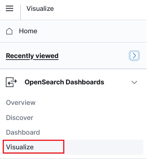Image resolution: width=150 pixels, height=166 pixels.
Task: Click the highlighted Visualize row background
Action: 73,147
